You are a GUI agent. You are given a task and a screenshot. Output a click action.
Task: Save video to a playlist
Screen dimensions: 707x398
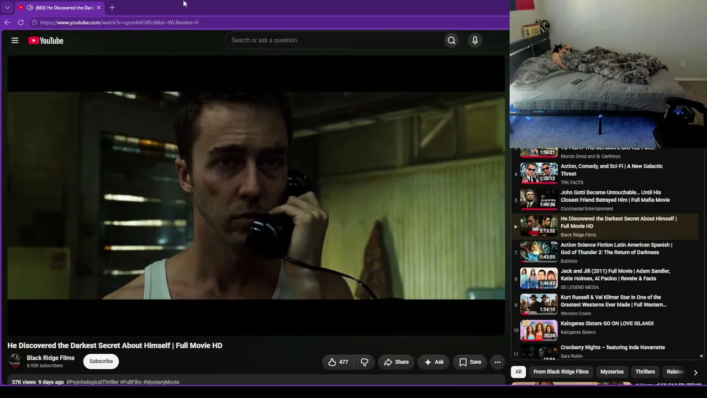tap(470, 362)
